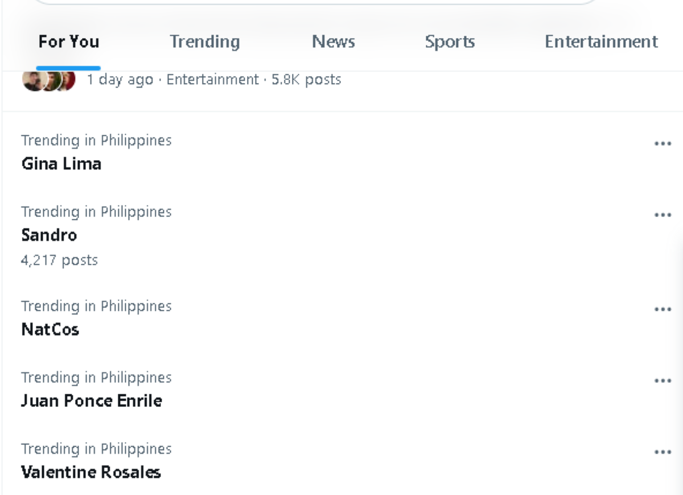Open more options for Gina Lima trend
683x495 pixels.
tap(663, 144)
